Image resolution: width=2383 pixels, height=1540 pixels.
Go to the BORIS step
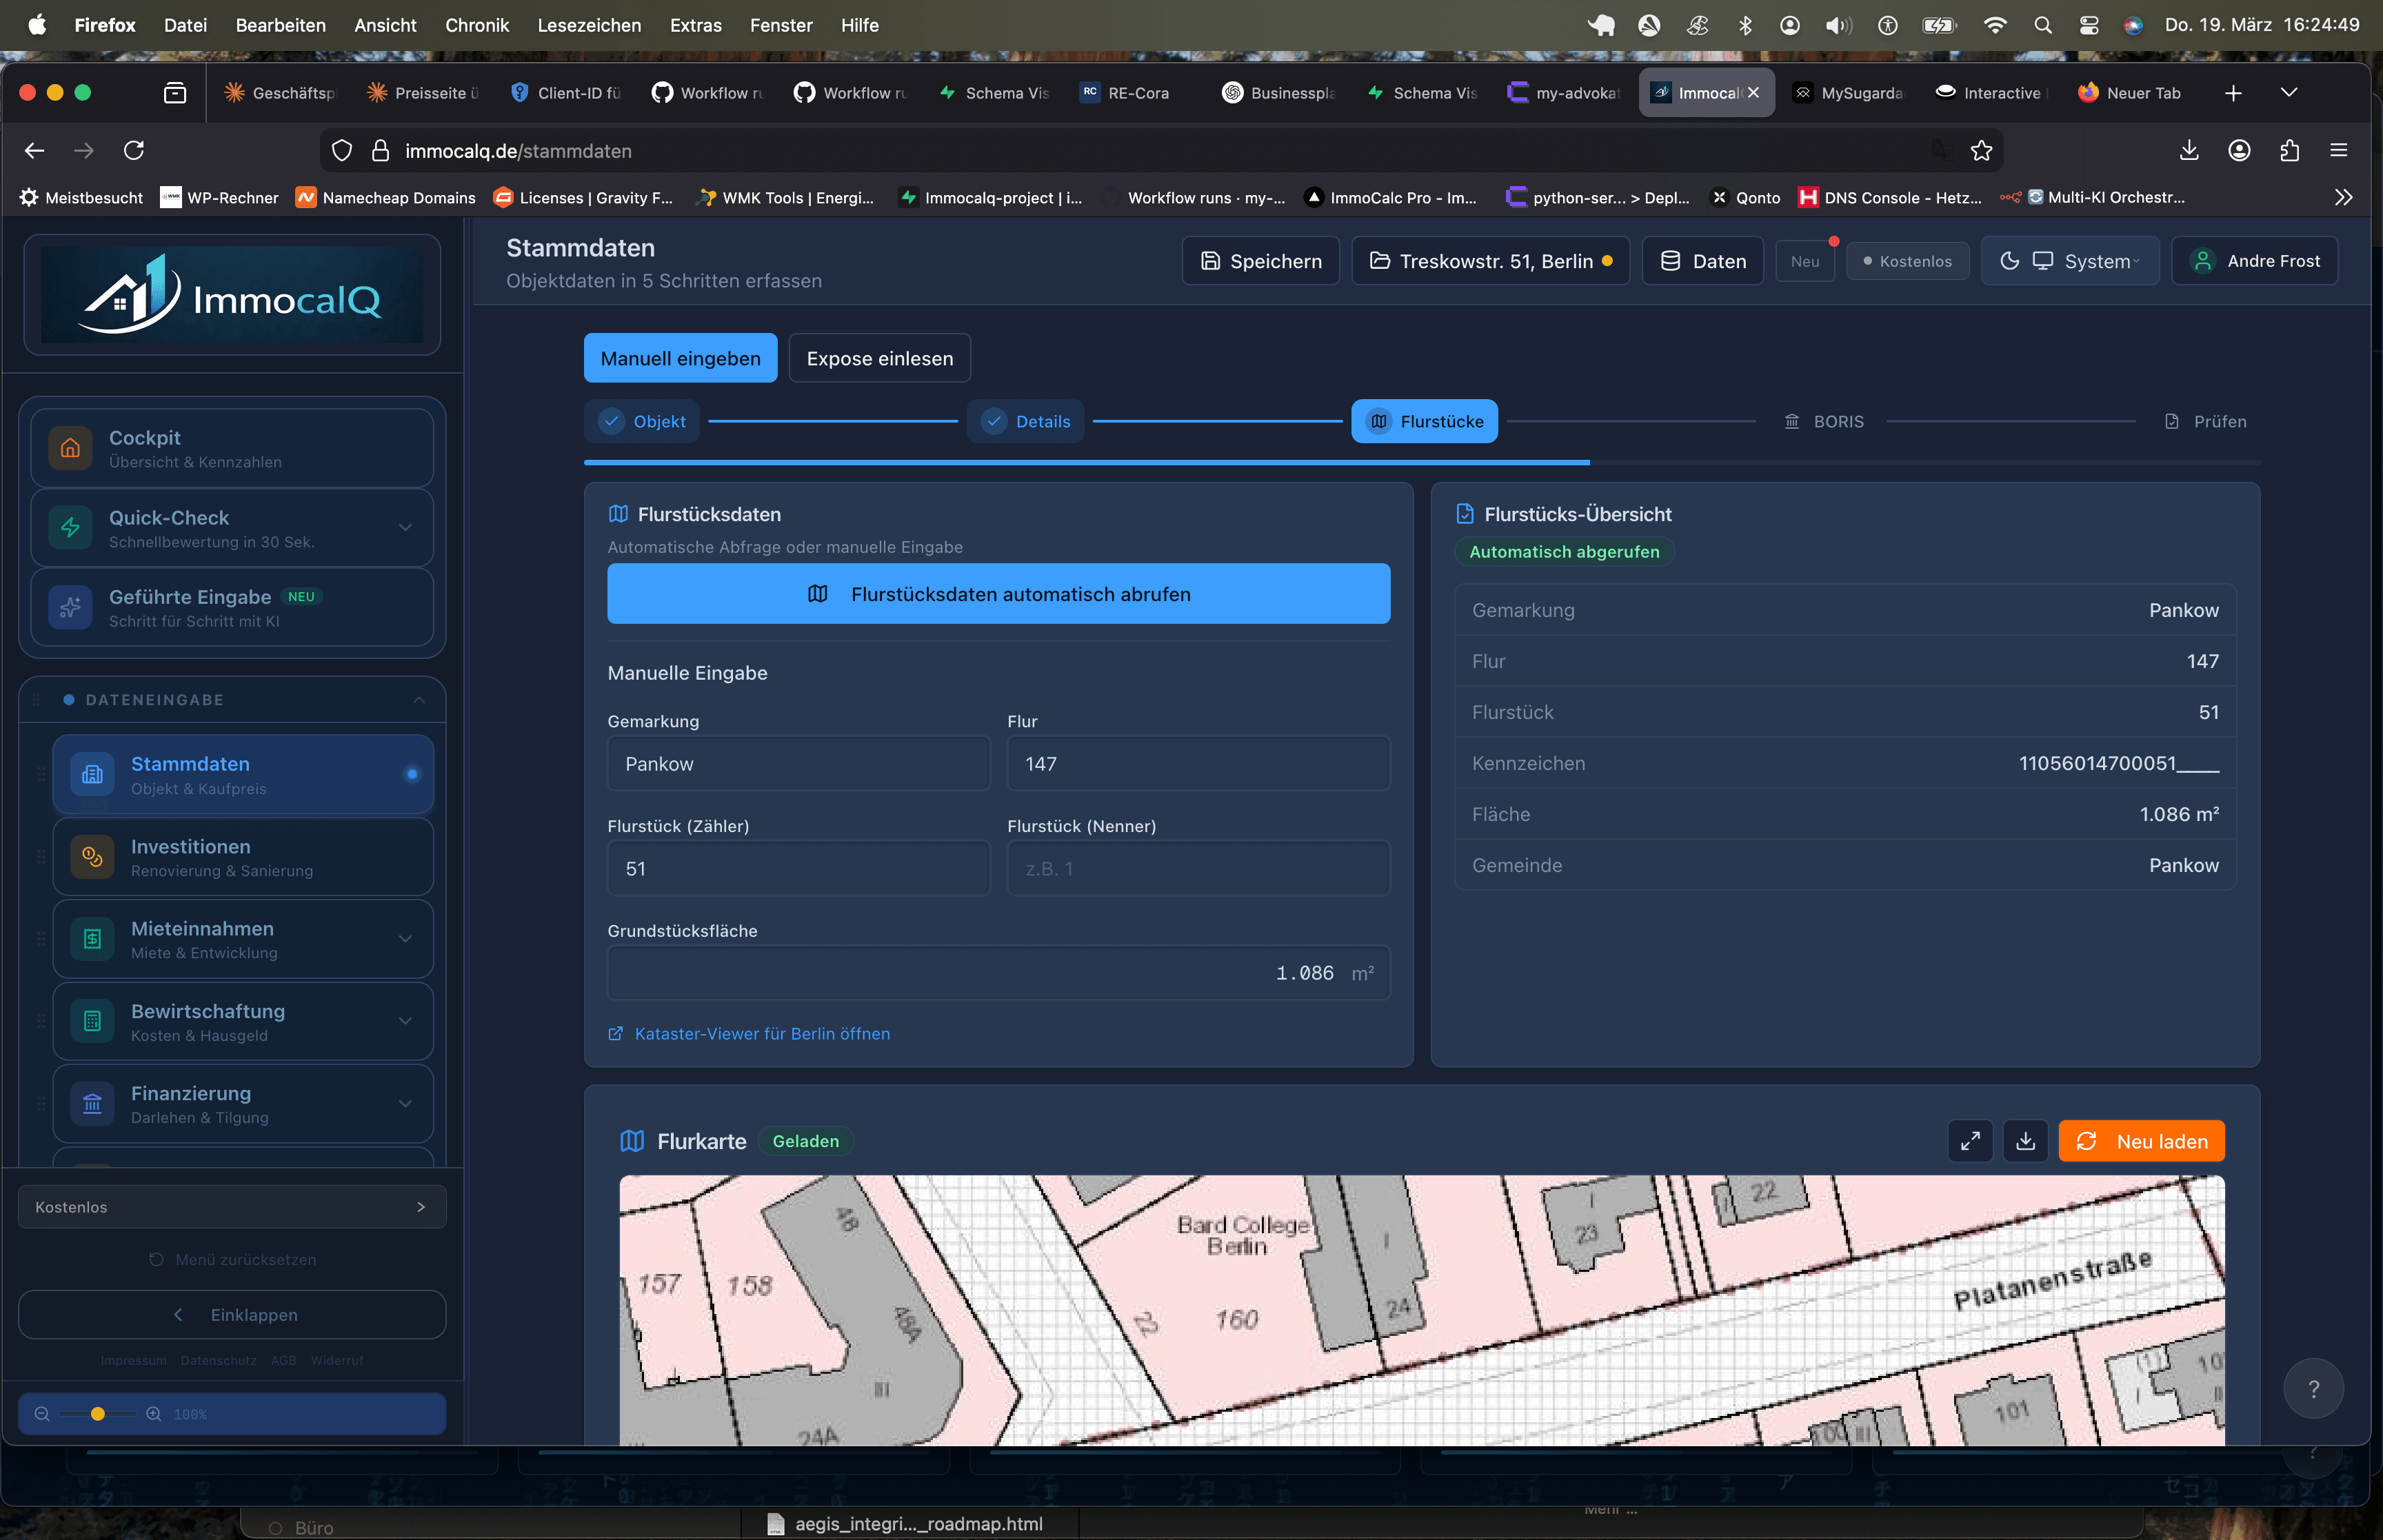click(x=1824, y=421)
